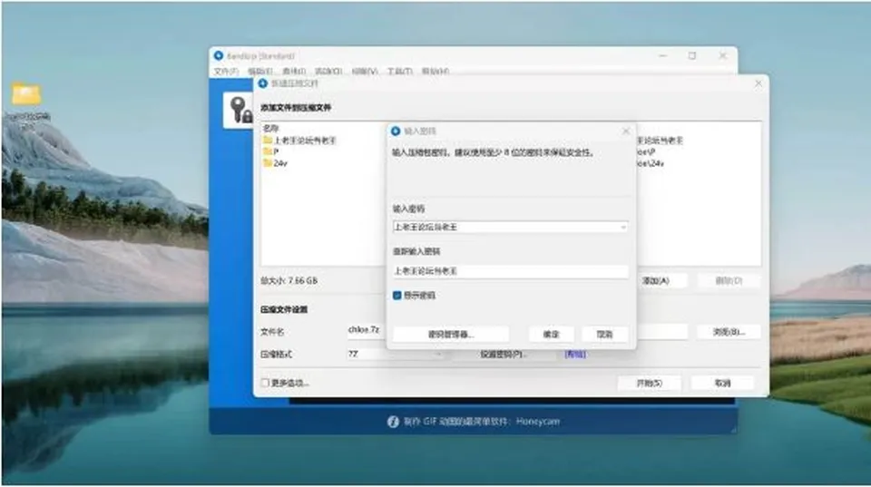871x487 pixels.
Task: Click the 添加(A) add button
Action: click(655, 281)
